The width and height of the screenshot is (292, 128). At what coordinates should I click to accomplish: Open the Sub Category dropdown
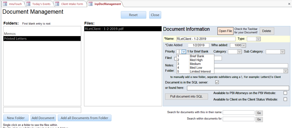click(x=282, y=52)
